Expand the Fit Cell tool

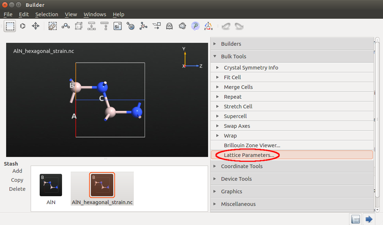pyautogui.click(x=292, y=77)
